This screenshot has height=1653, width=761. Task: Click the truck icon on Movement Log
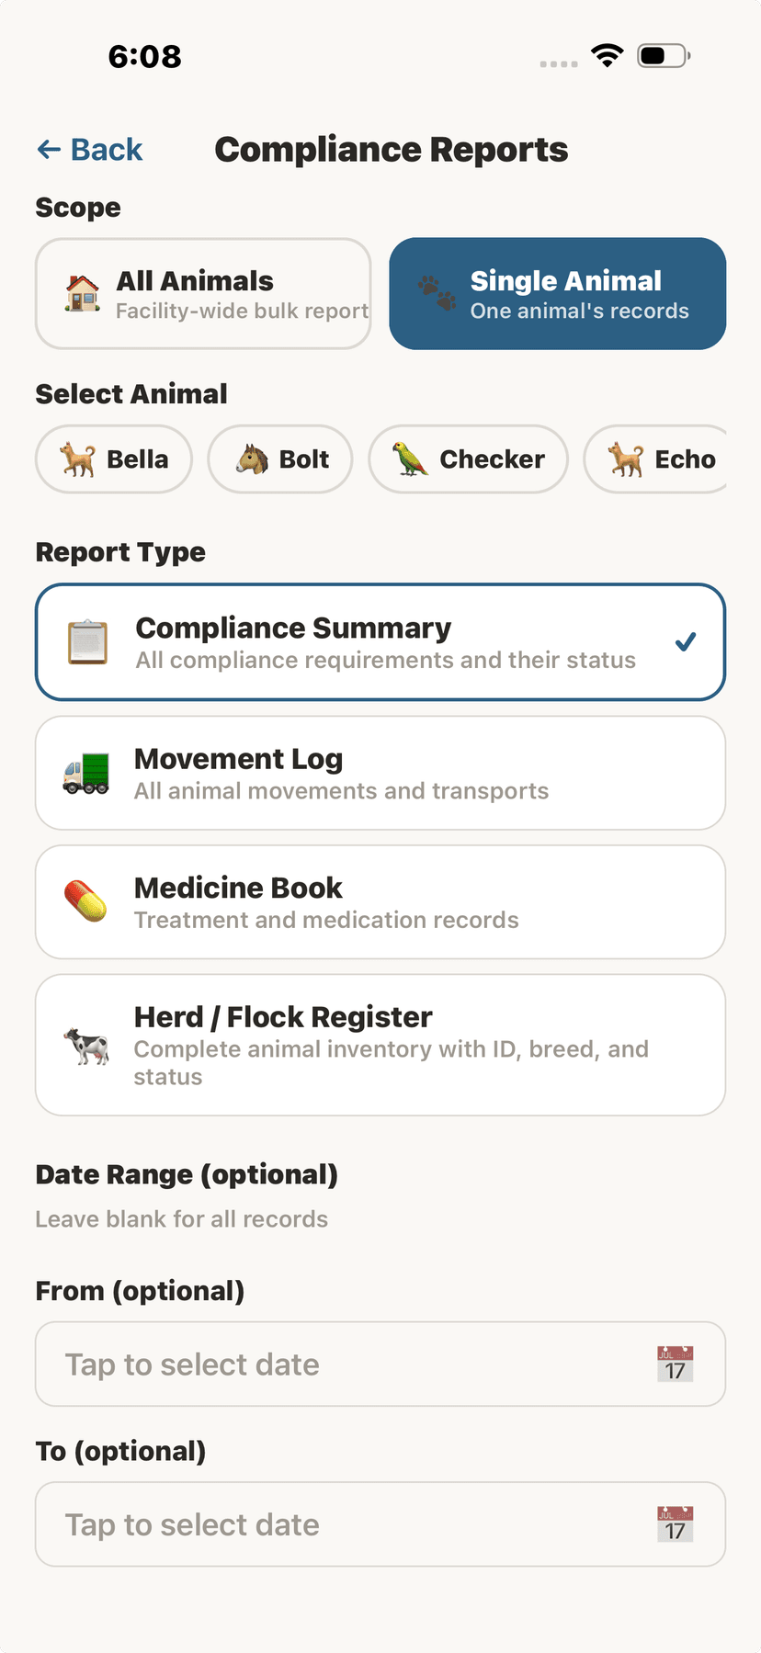86,772
